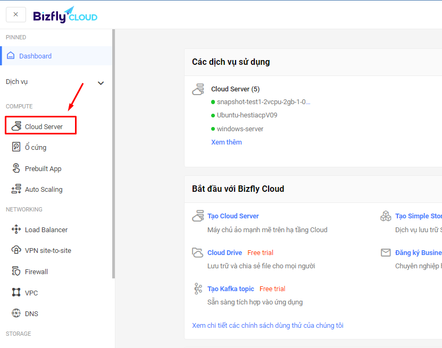Click the Load Balancer icon
This screenshot has height=348, width=442.
point(16,229)
